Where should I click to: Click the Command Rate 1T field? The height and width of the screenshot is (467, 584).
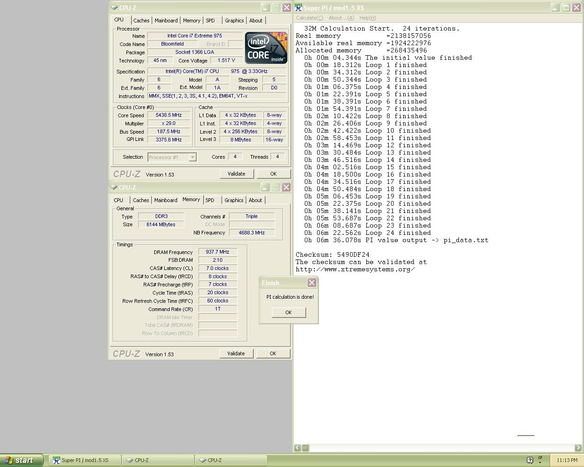click(218, 309)
